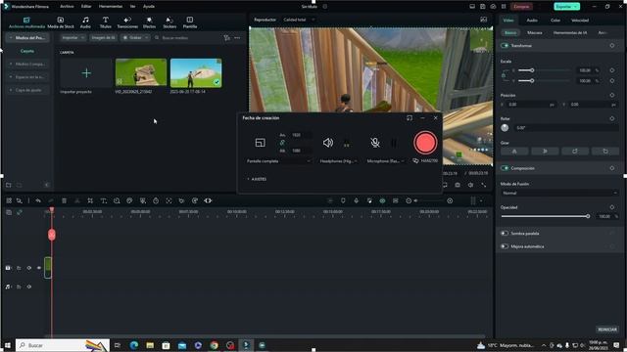627x352 pixels.
Task: Open the Títulos text panel
Action: (x=105, y=22)
